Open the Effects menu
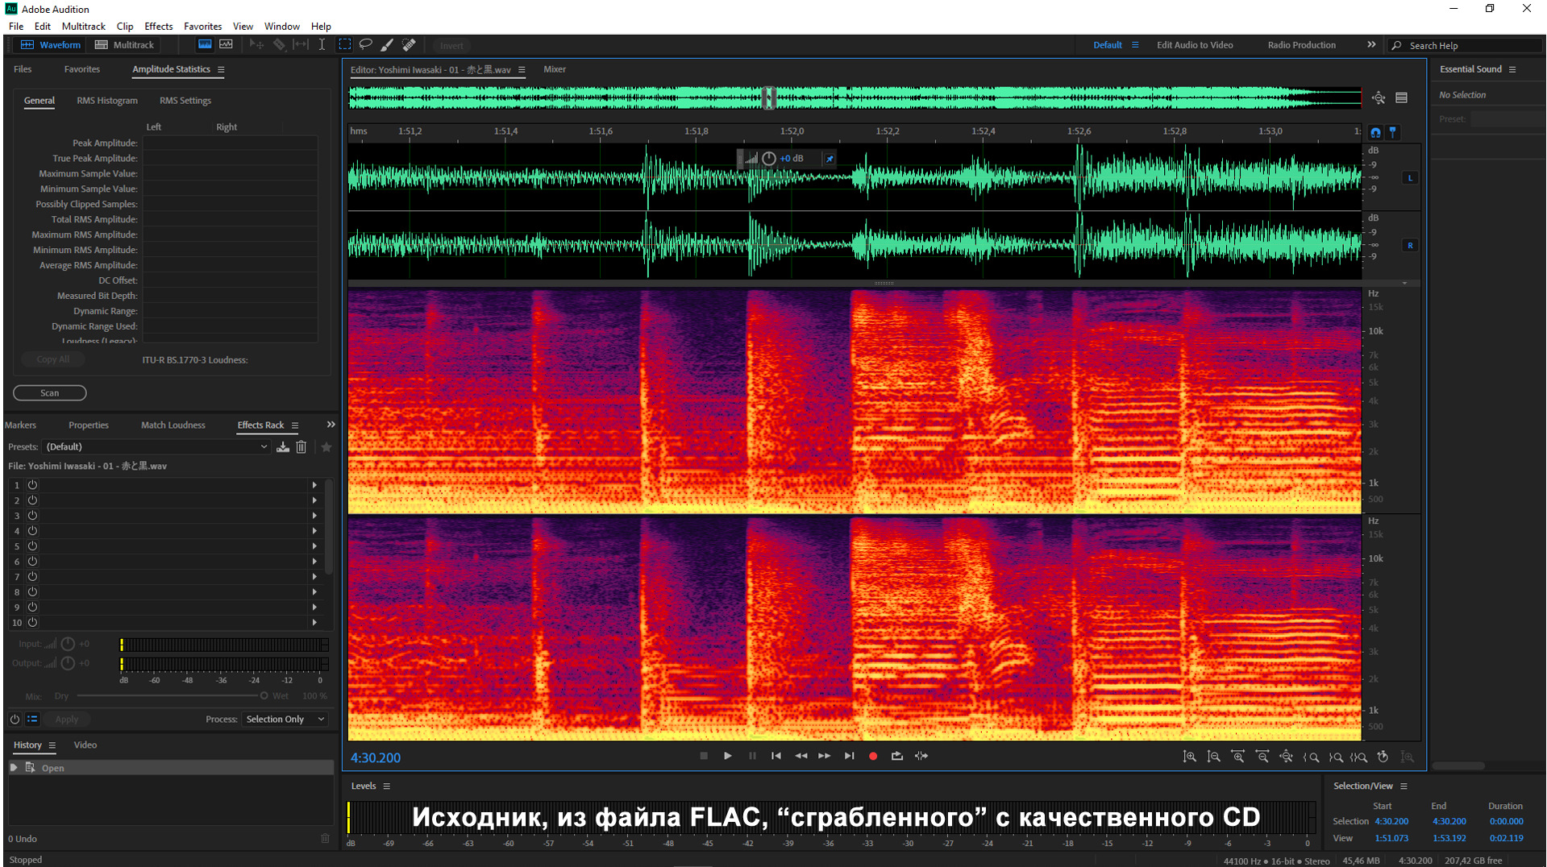The width and height of the screenshot is (1547, 867). tap(159, 27)
